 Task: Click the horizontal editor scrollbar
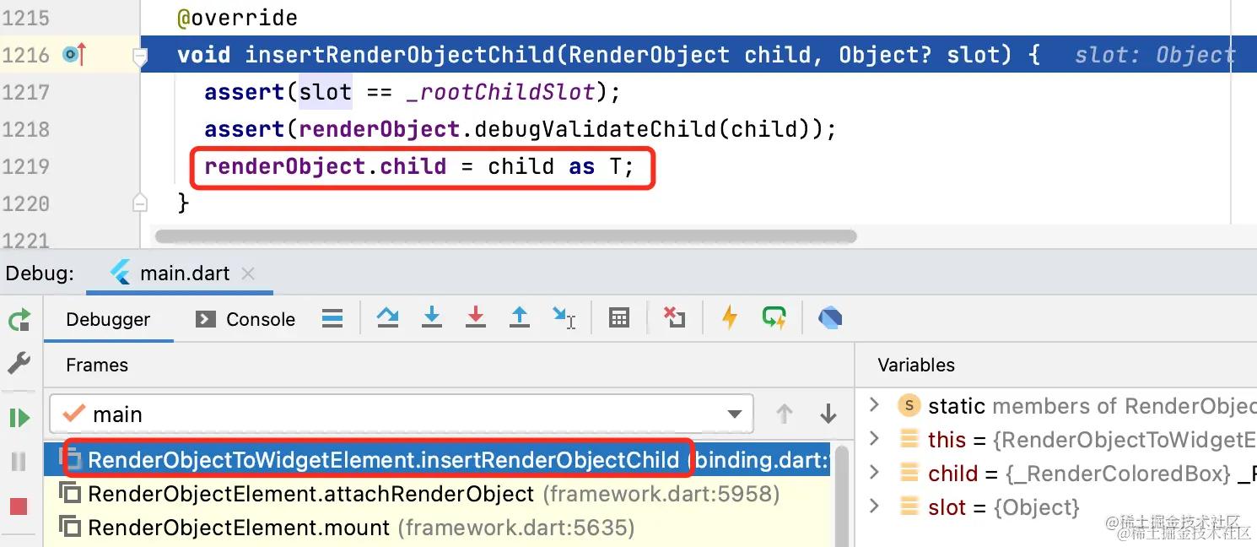[x=506, y=236]
